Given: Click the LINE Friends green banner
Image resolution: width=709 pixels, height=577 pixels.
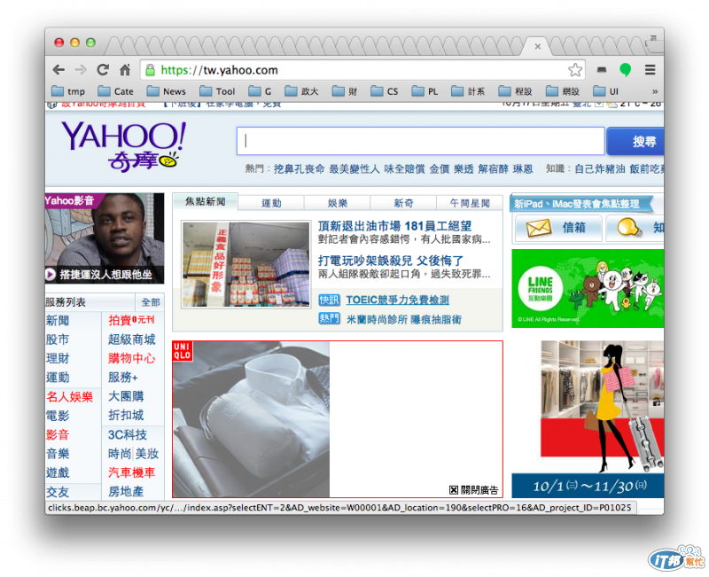Looking at the screenshot, I should (588, 289).
